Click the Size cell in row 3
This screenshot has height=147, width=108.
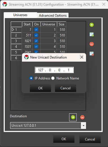pos(61,41)
